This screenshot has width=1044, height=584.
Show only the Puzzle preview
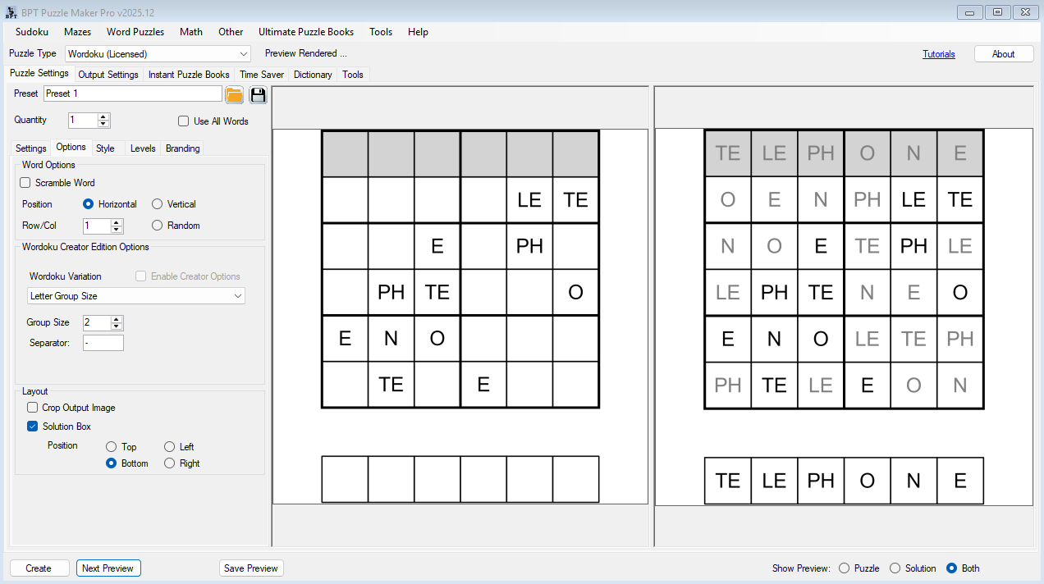845,568
